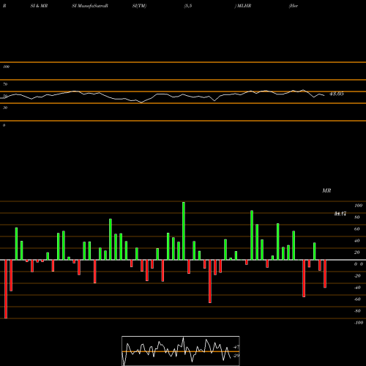Click the MR axis label -100
366x366 pixels.
pyautogui.click(x=359, y=323)
